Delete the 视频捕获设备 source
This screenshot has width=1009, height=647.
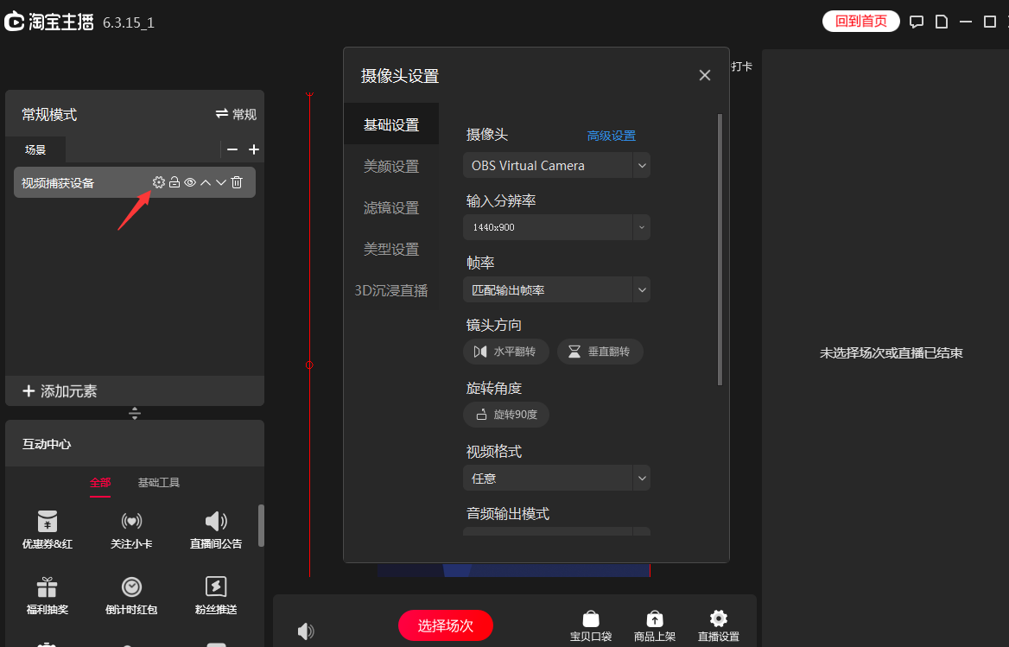(237, 182)
